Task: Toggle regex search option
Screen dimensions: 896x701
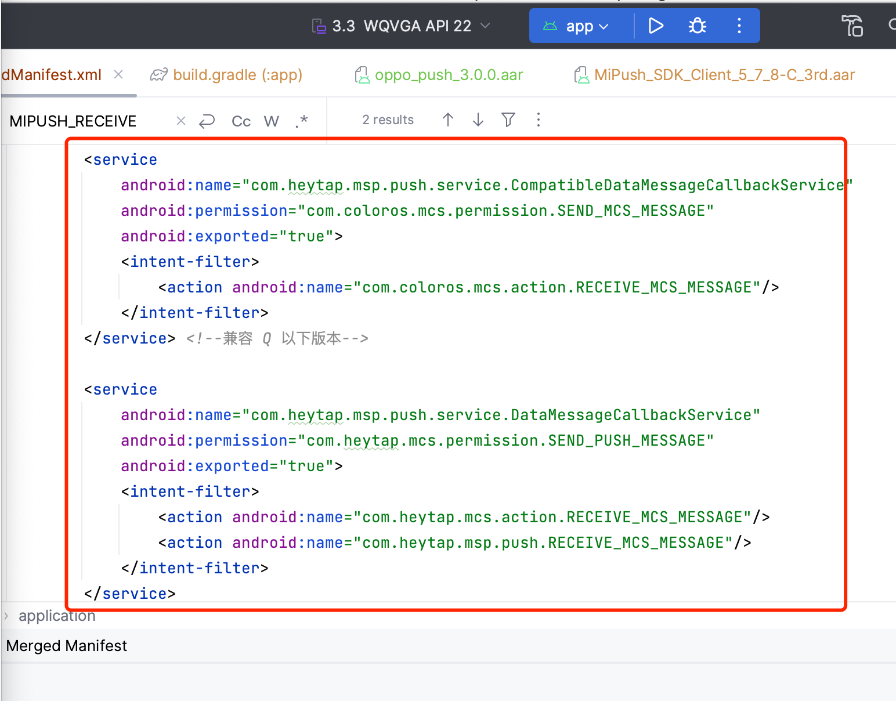Action: click(x=301, y=121)
